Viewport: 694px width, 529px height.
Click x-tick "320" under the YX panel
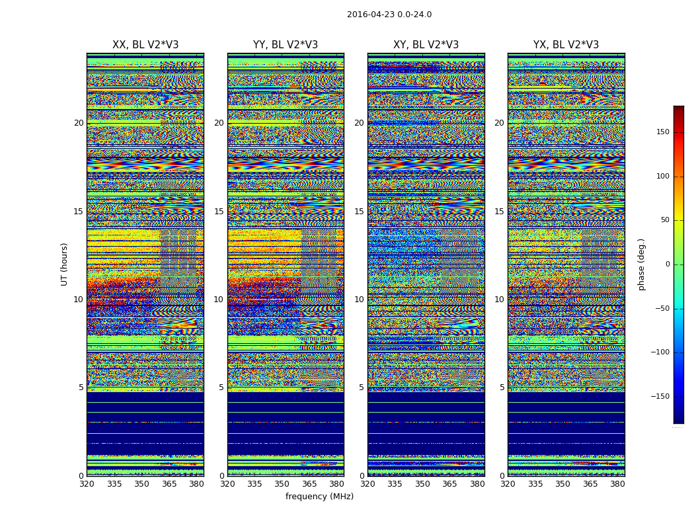508,484
